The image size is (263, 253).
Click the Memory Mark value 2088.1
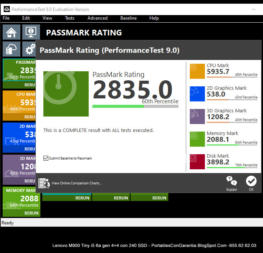[218, 140]
